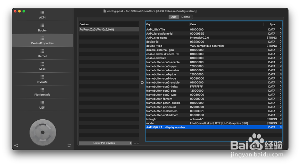Open the Kernel section
300x165 pixels.
tap(42, 53)
